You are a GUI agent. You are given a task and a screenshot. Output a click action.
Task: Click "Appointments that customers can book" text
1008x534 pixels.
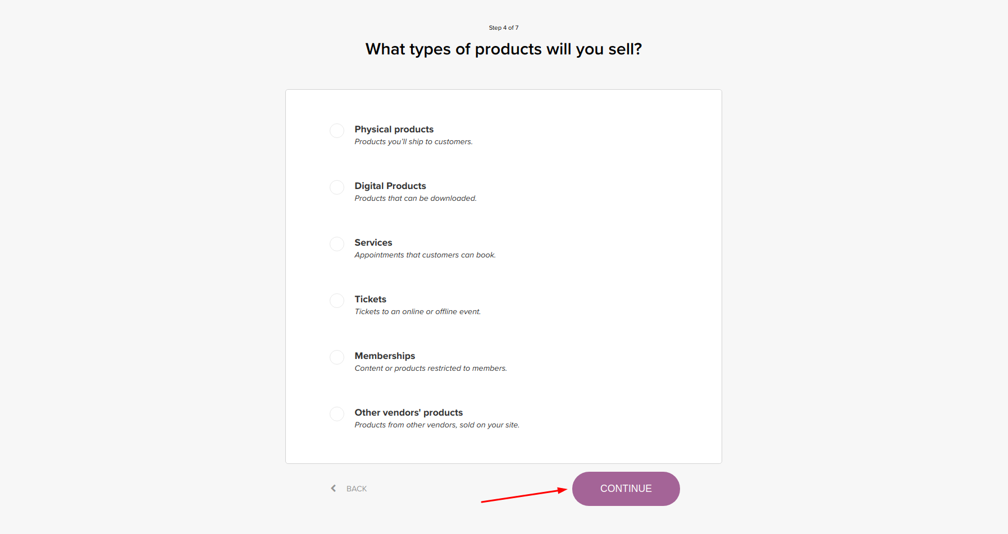pyautogui.click(x=425, y=255)
